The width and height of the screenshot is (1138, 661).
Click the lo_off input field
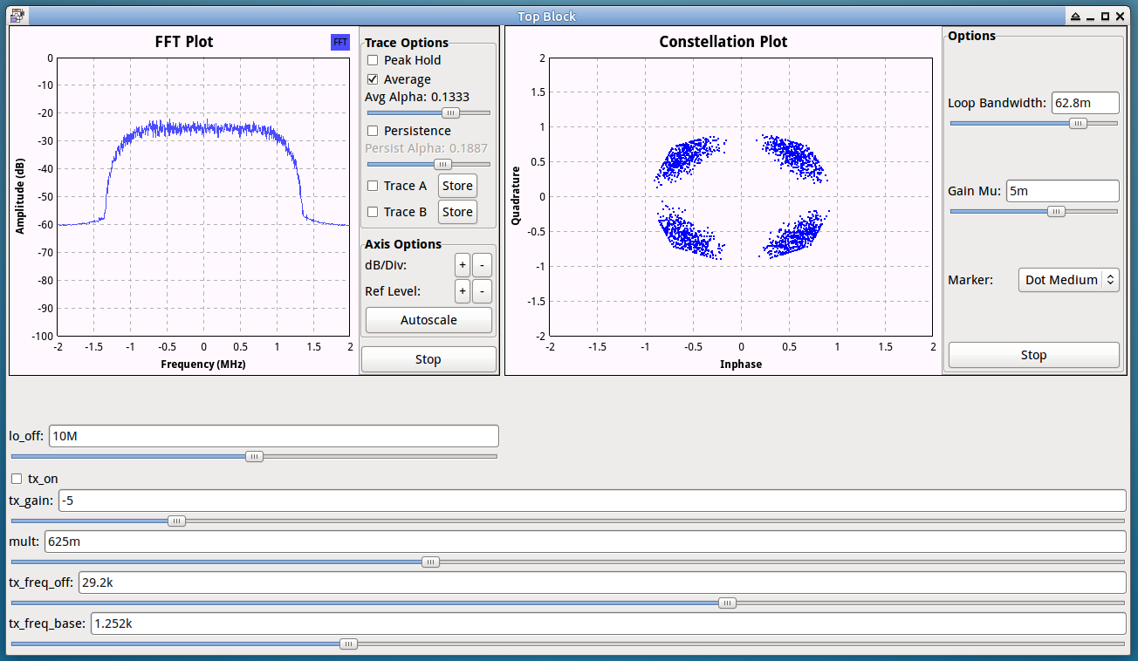point(274,436)
